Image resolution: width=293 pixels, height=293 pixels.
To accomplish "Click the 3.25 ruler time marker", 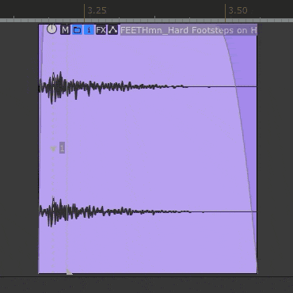I will (97, 10).
